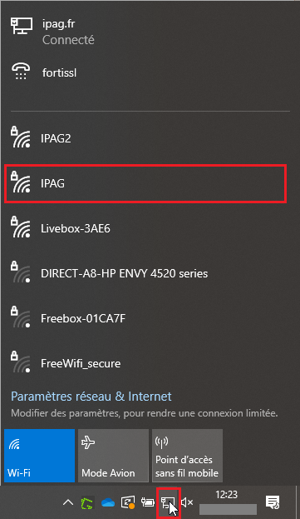
Task: Select DIRECT-A8-HP ENVY 4520 series network
Action: (x=145, y=273)
